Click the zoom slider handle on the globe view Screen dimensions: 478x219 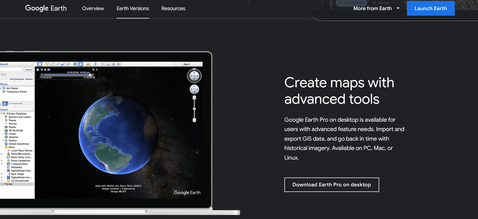click(194, 109)
